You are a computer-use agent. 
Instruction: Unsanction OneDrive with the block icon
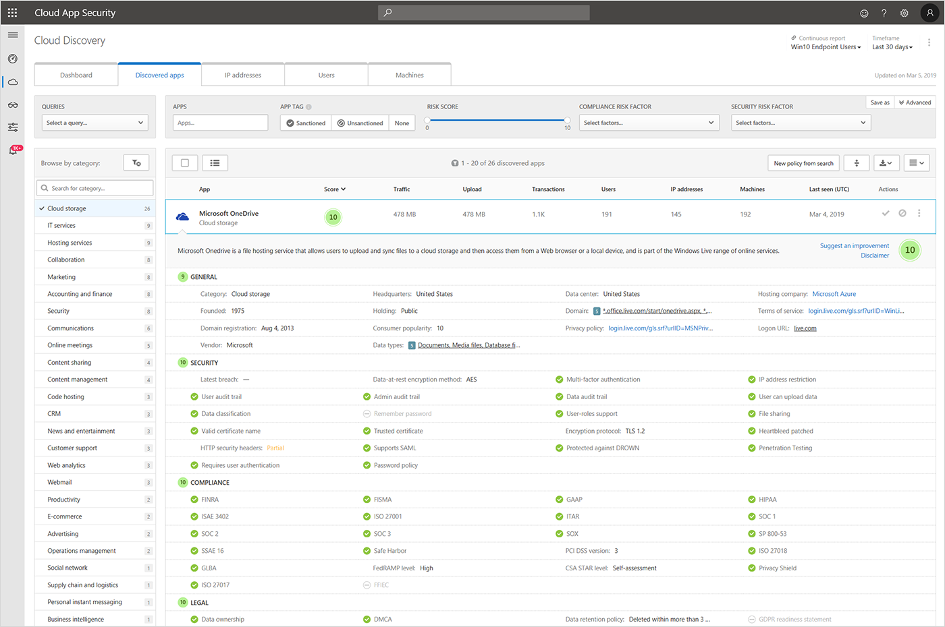point(902,213)
